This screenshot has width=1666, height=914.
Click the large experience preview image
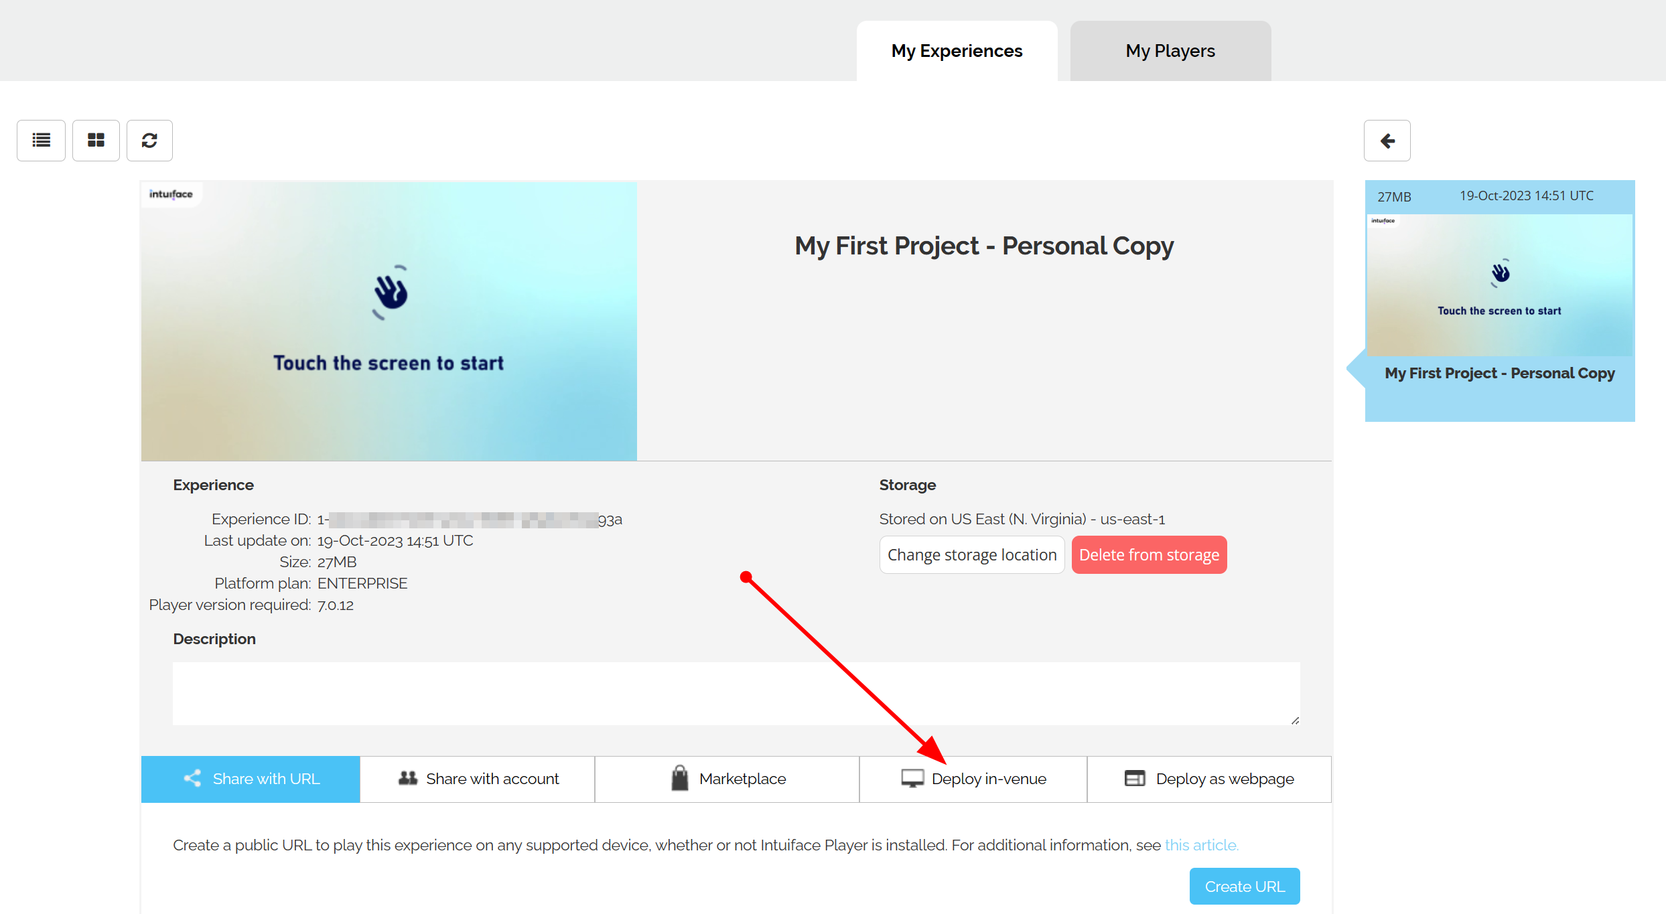click(x=389, y=321)
